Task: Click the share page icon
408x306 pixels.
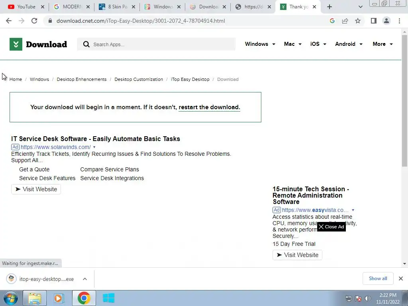Action: click(345, 21)
